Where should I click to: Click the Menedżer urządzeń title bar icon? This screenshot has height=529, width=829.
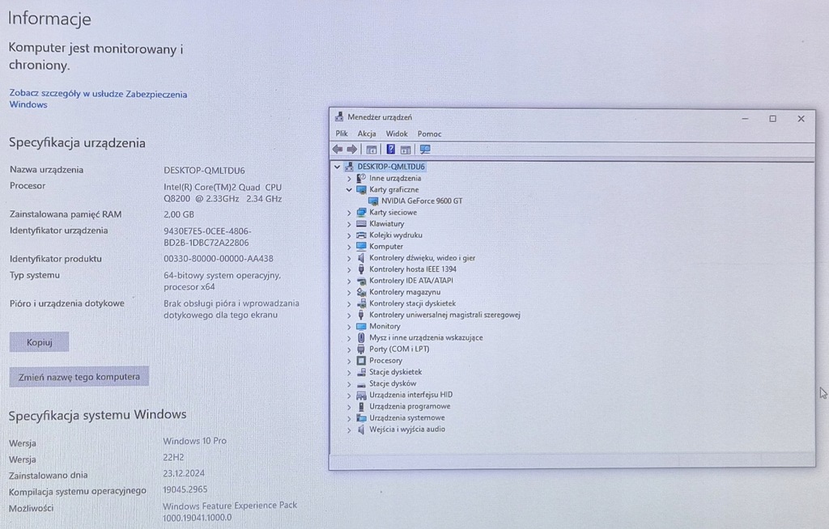click(339, 116)
